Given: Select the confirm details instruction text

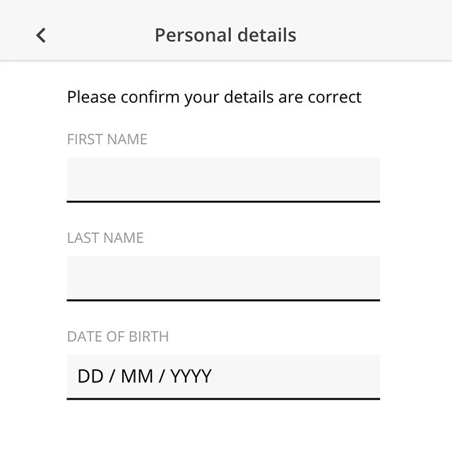Looking at the screenshot, I should tap(214, 97).
